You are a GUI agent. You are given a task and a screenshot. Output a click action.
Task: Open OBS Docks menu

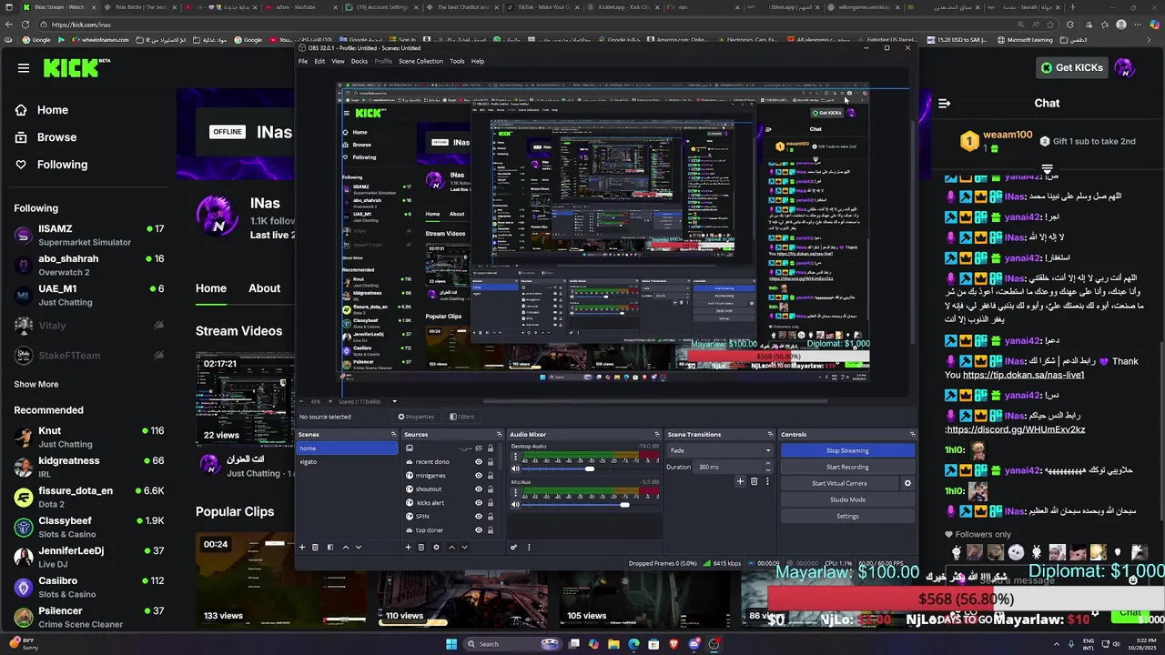[359, 61]
